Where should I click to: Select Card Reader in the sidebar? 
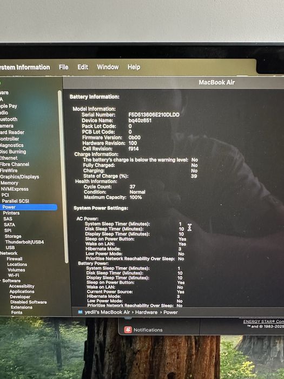12,132
